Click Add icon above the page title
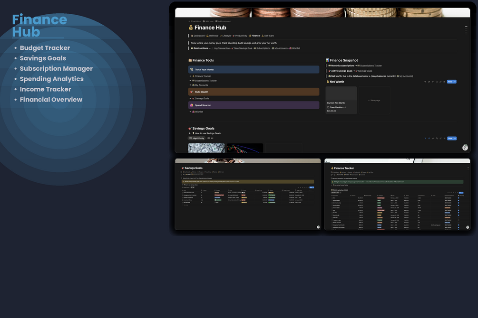 208,22
